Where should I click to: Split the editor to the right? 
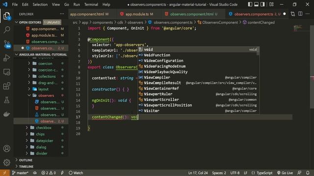click(x=300, y=14)
